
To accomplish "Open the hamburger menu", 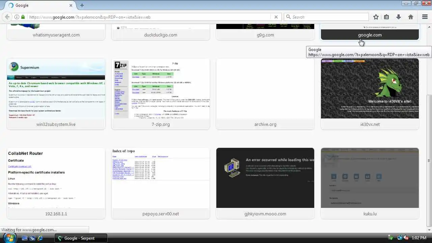I will tap(425, 17).
